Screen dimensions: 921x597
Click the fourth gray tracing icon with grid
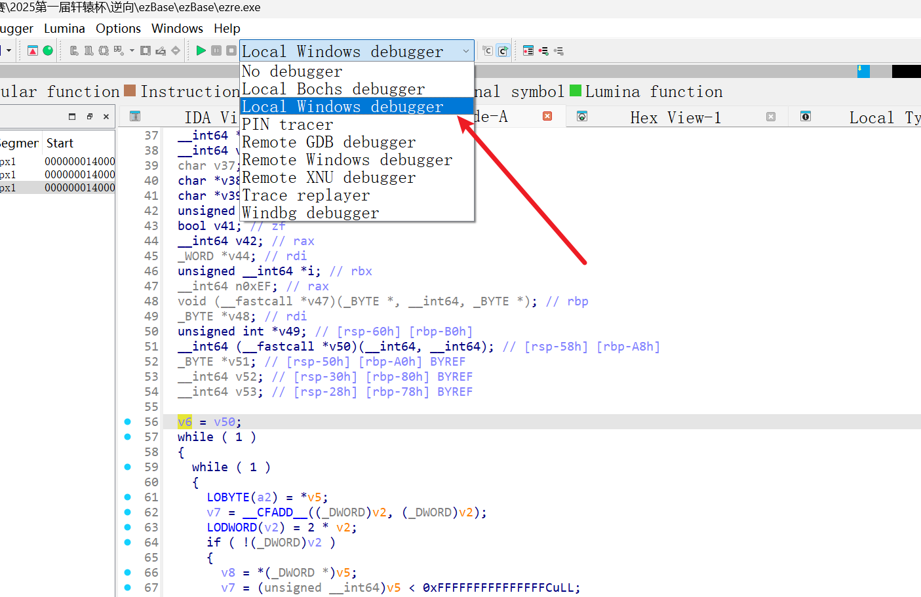119,50
